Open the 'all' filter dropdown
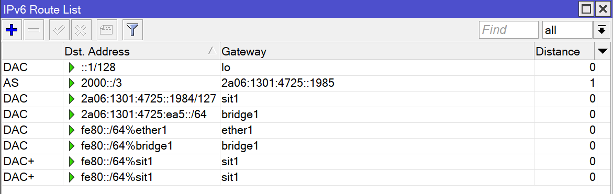 567,30
